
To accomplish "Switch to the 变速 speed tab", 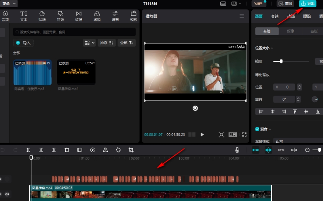I will (275, 16).
